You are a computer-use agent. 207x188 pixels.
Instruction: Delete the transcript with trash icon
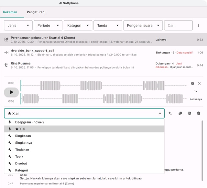pos(199,113)
